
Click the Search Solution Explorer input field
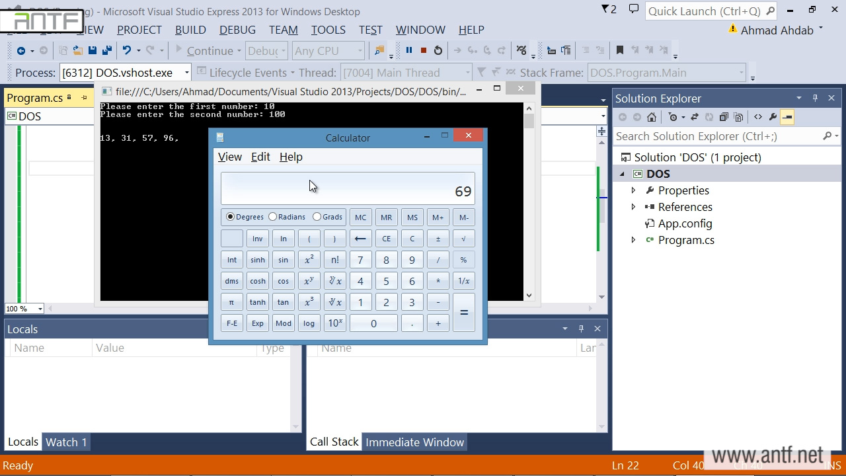(717, 136)
